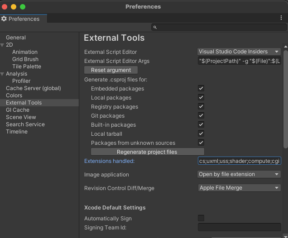Select Colors in the sidebar

pyautogui.click(x=14, y=95)
